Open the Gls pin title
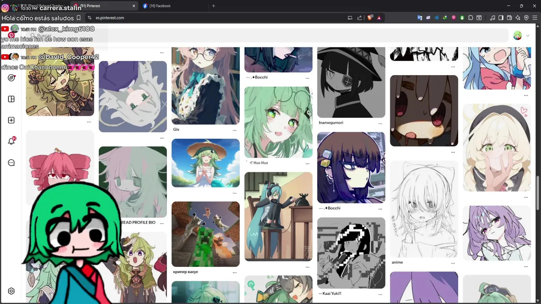Screen dimensions: 541x304 coord(176,130)
